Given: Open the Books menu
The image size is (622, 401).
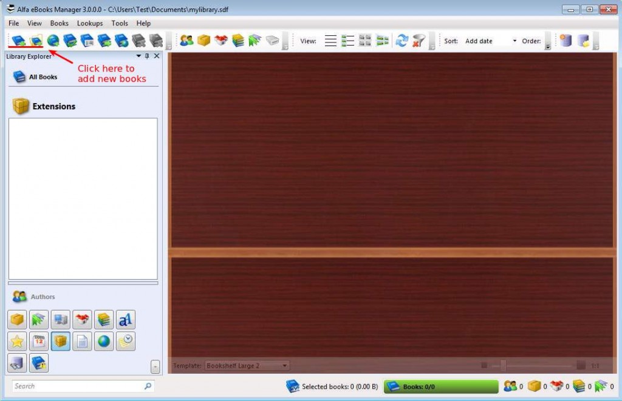Looking at the screenshot, I should [x=60, y=23].
